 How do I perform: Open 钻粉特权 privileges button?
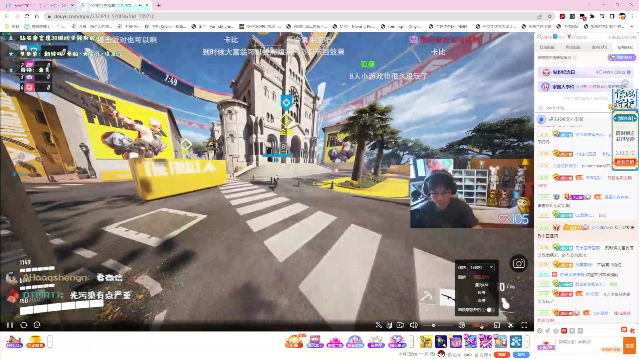click(622, 58)
